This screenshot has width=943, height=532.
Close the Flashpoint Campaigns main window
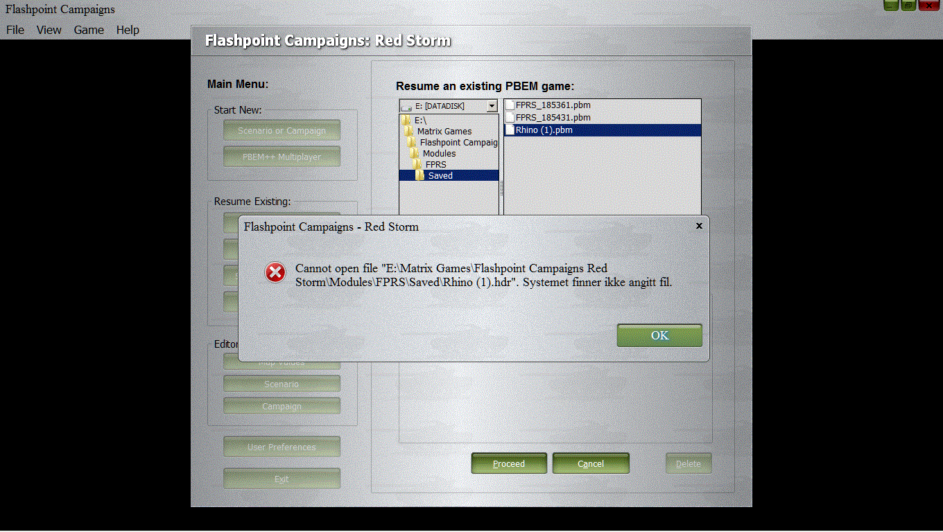928,5
